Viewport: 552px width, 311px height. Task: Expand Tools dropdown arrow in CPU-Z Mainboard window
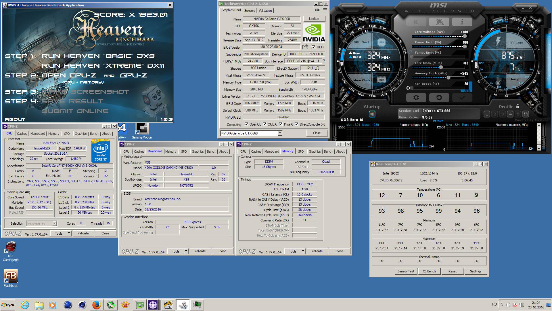pos(186,251)
